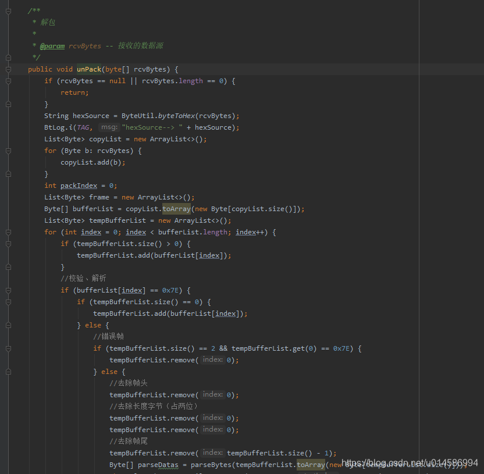
Task: Collapse the if tempBufferList.size() > 0 block
Action: [x=9, y=244]
